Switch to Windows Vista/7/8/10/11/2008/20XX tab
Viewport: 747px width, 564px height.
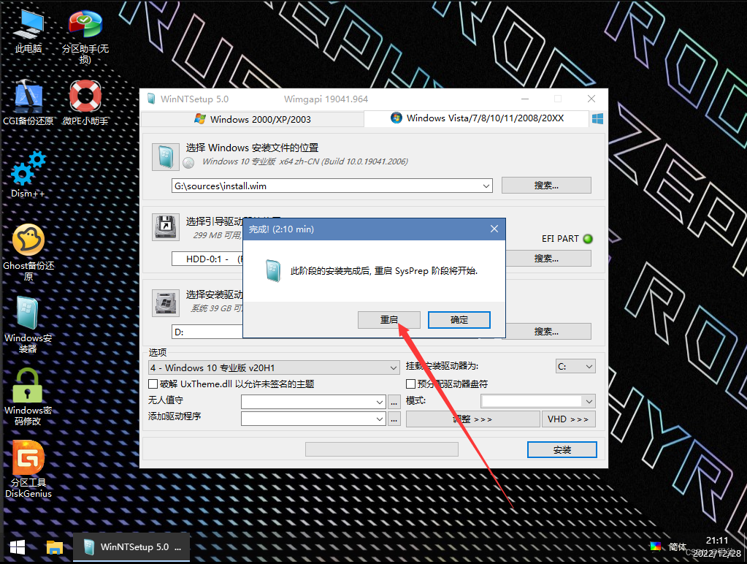[x=477, y=118]
